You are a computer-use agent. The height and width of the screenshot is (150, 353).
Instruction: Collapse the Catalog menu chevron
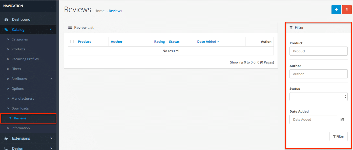(x=51, y=30)
